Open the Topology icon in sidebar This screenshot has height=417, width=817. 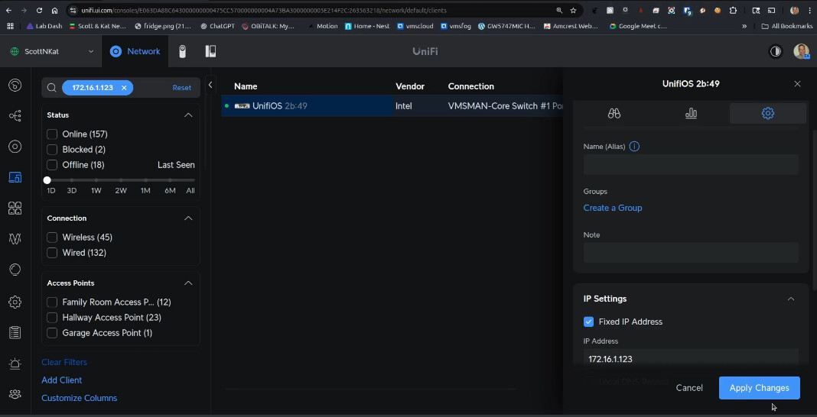pyautogui.click(x=15, y=115)
